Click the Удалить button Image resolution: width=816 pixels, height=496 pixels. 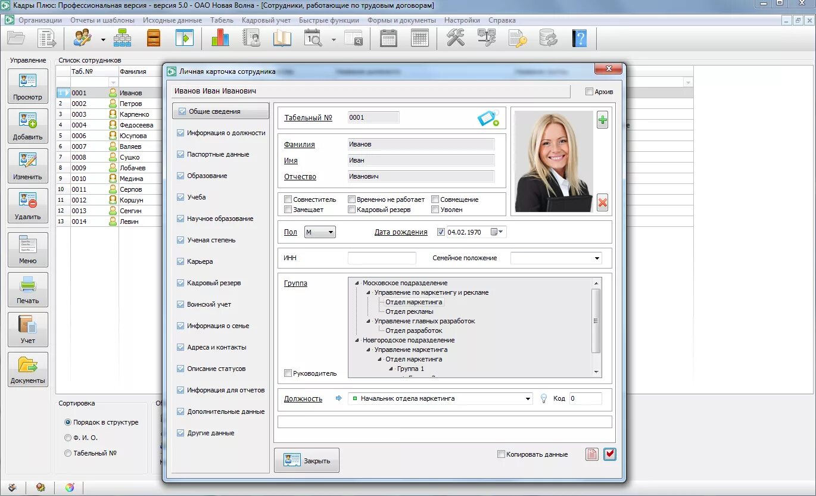28,205
